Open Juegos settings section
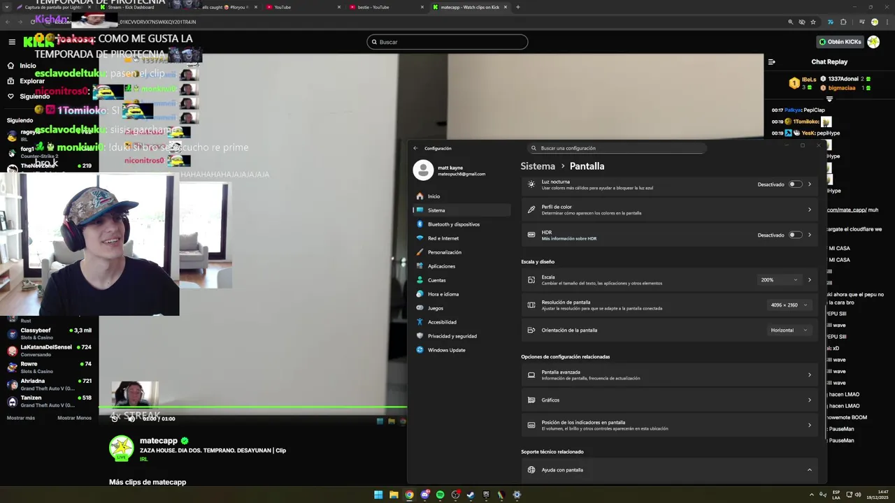This screenshot has height=503, width=895. 461,308
